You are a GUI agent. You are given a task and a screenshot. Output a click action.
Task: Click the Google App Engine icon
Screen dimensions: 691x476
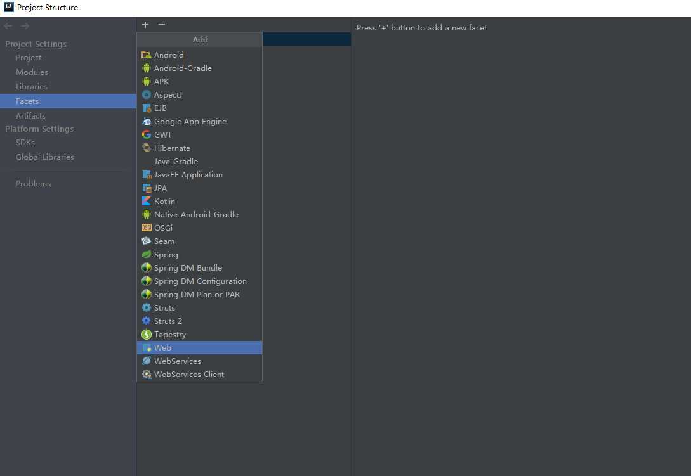[x=147, y=122]
